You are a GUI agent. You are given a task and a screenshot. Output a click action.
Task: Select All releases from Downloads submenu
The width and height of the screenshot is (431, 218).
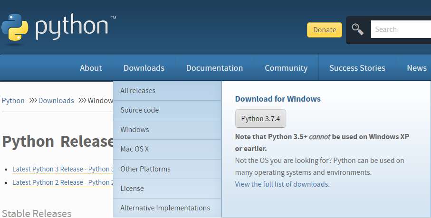click(167, 91)
